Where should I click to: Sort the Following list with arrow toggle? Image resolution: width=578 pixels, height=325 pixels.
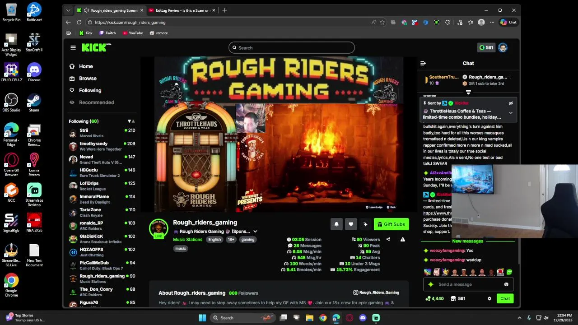coord(131,121)
